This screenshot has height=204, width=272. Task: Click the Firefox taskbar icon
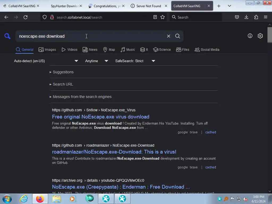[40, 199]
